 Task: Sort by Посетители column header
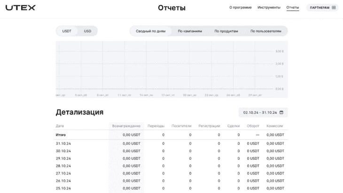tap(181, 126)
